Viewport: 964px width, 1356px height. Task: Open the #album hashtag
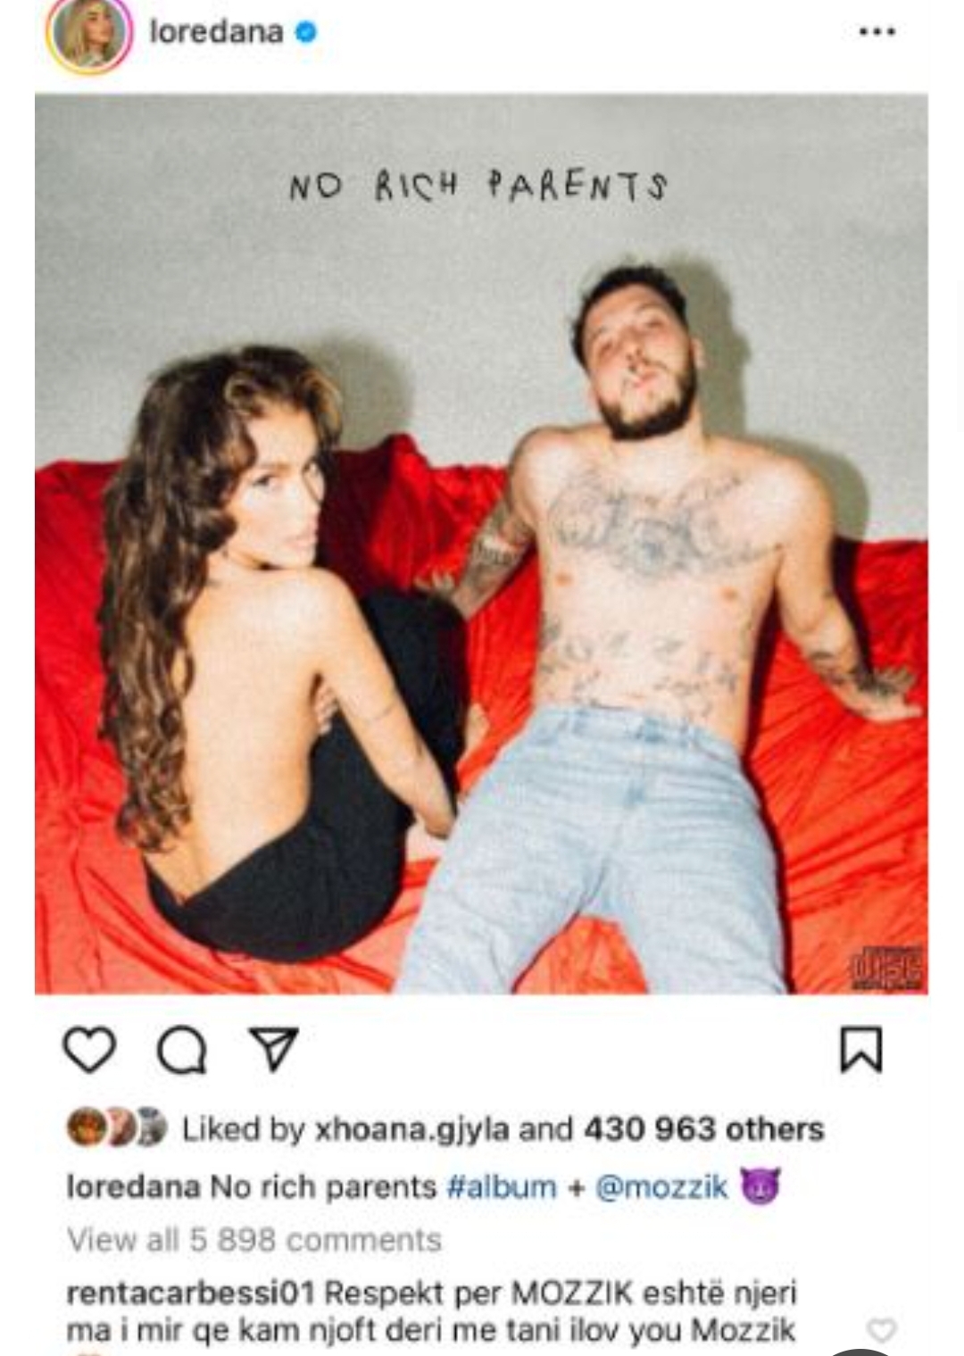click(501, 1187)
